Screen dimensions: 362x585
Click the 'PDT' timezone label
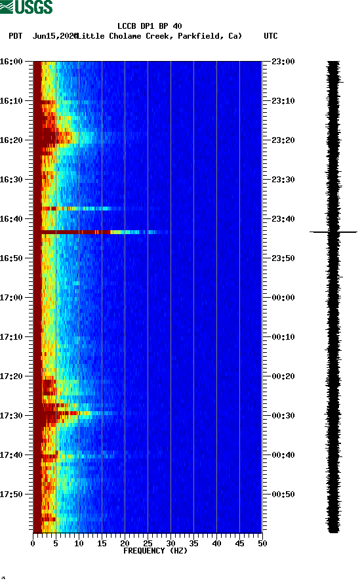(x=15, y=36)
